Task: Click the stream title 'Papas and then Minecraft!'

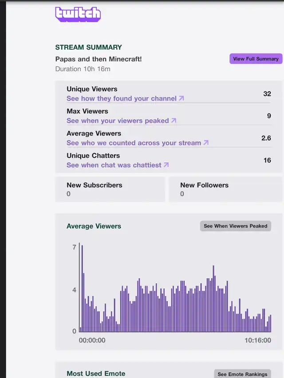Action: tap(99, 59)
